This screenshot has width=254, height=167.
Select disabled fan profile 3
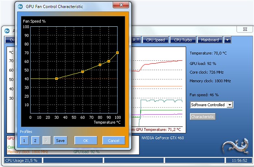[46, 140]
